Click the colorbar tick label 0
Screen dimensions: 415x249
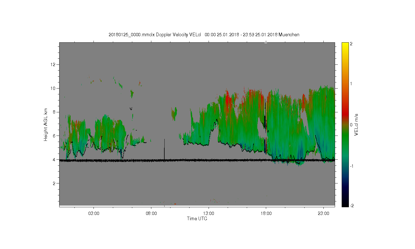point(351,125)
